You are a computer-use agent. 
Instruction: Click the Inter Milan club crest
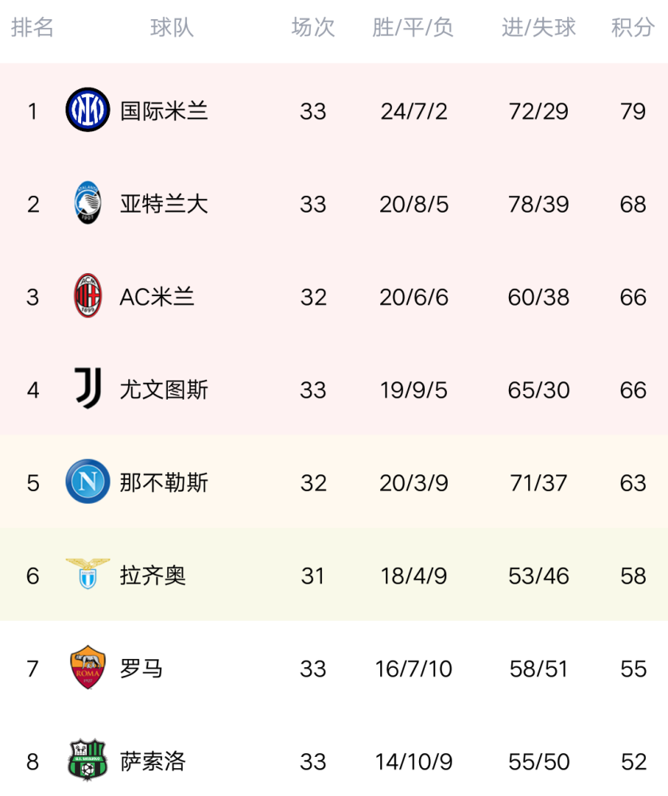[87, 110]
